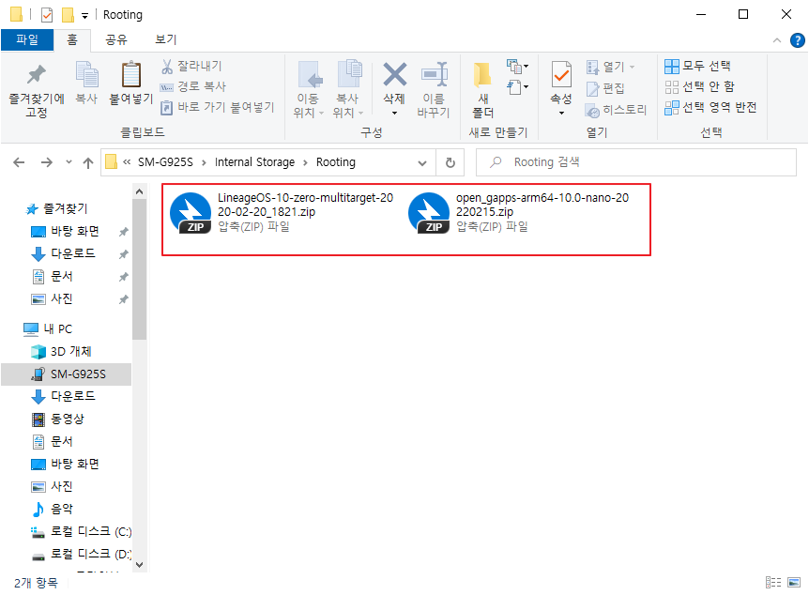809x595 pixels.
Task: Open Videos (동영상) folder
Action: coord(58,419)
